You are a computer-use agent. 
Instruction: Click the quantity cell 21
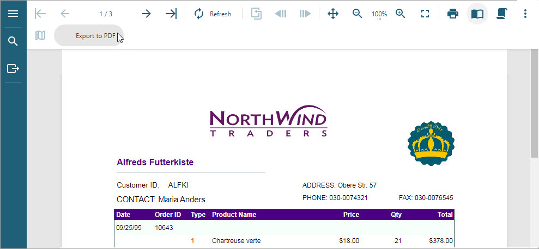coord(398,241)
